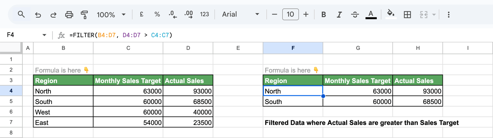Open the text color picker

click(x=371, y=14)
